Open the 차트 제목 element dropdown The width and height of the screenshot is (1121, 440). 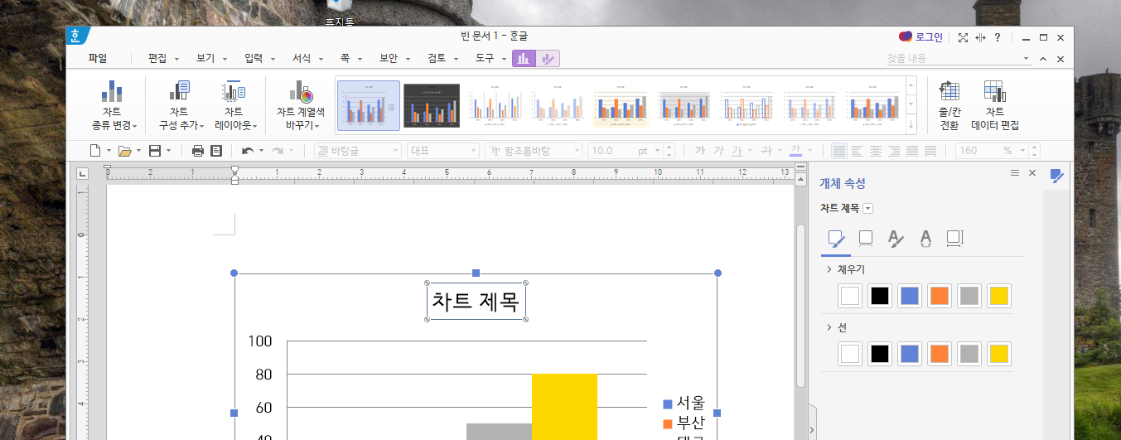click(867, 209)
